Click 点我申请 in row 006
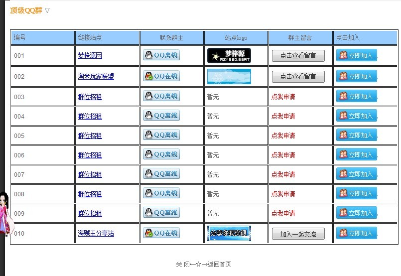The width and height of the screenshot is (401, 276). (283, 155)
